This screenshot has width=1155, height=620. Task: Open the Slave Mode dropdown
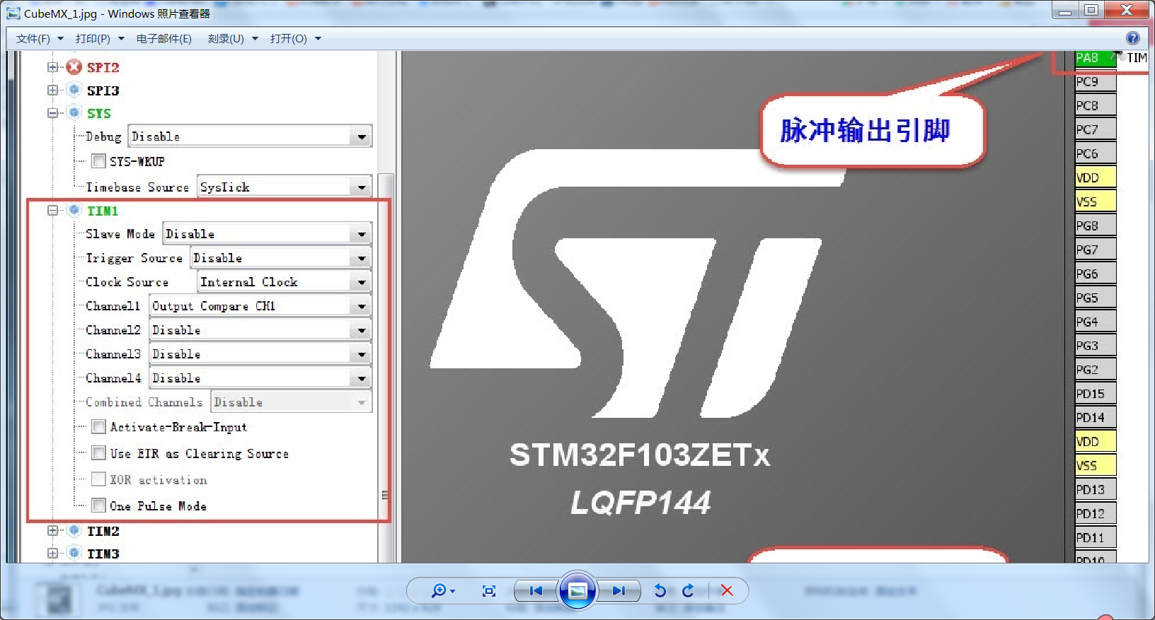[x=267, y=234]
